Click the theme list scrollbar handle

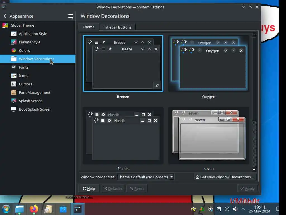pyautogui.click(x=254, y=79)
